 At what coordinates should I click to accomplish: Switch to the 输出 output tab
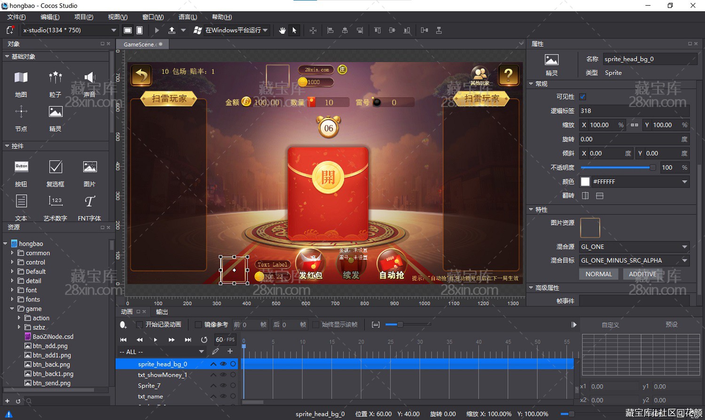pyautogui.click(x=162, y=312)
